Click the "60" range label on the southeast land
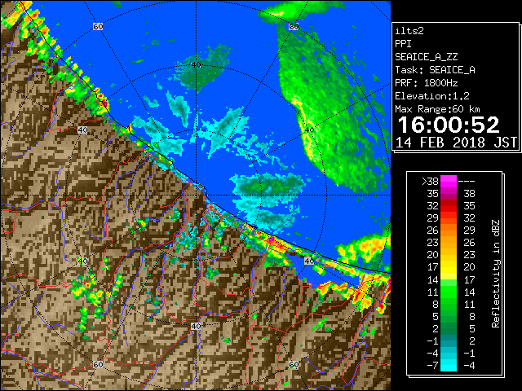 294,365
